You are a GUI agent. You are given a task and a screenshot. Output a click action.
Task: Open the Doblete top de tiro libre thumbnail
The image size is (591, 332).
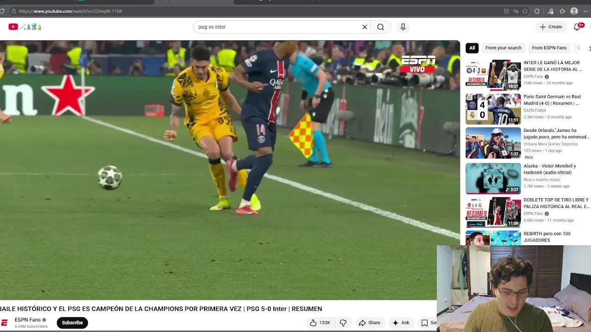(493, 212)
